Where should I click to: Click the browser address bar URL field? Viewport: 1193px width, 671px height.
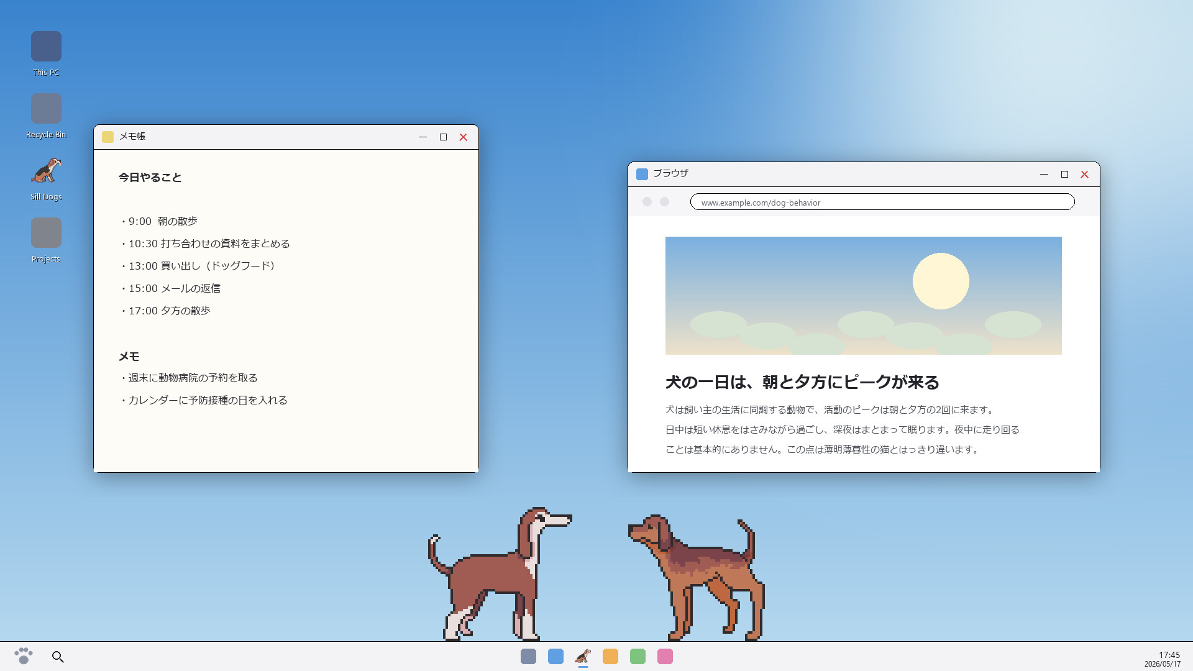tap(882, 202)
